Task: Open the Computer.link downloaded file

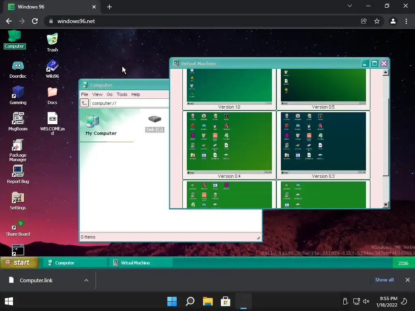Action: [36, 280]
